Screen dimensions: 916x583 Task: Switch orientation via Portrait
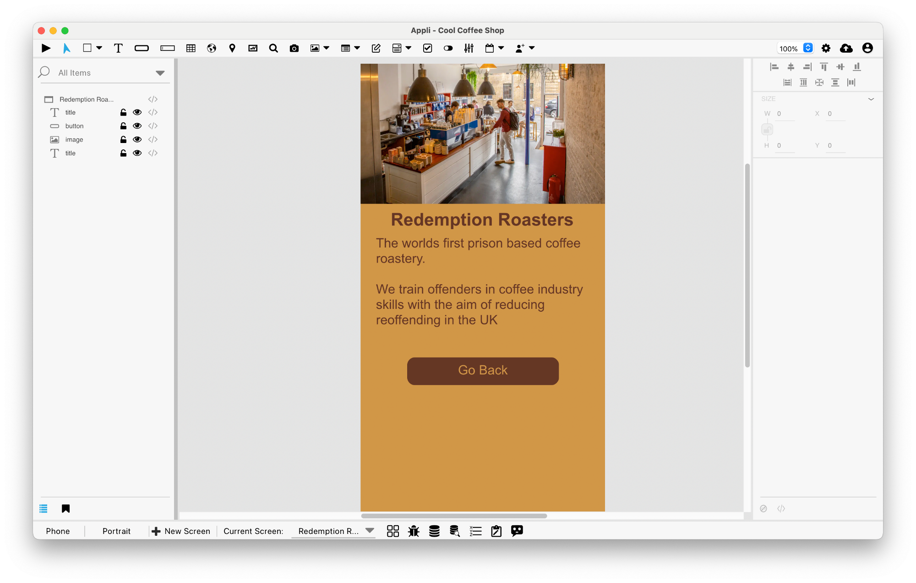[x=116, y=531]
